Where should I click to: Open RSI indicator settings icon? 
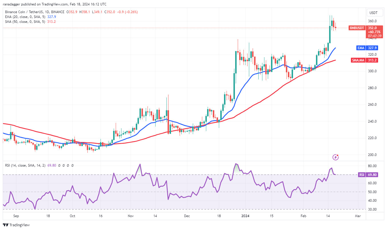point(63,165)
